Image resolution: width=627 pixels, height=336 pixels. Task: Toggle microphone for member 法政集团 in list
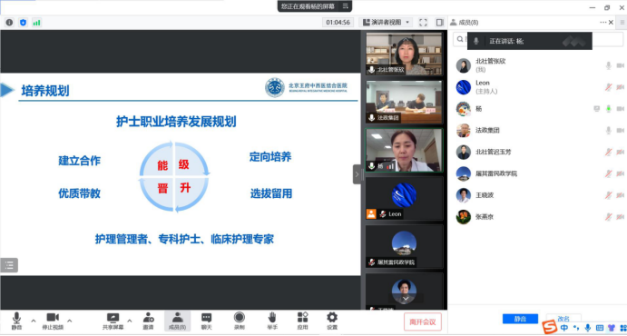(609, 131)
